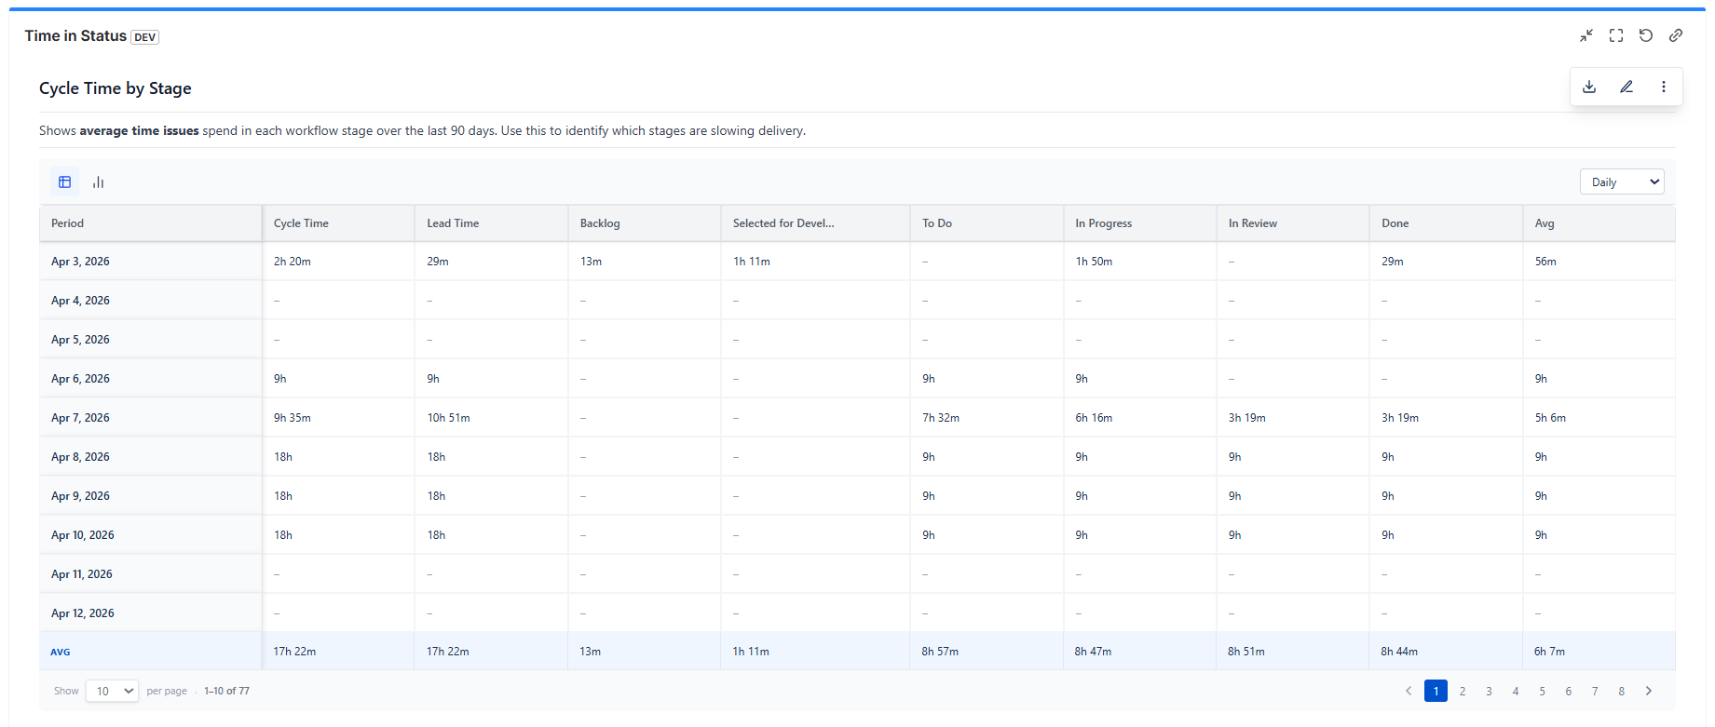1715x727 pixels.
Task: Go to previous page arrow
Action: pos(1409,691)
